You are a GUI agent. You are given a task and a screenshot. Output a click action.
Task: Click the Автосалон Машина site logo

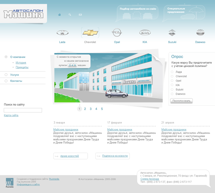coord(23,14)
